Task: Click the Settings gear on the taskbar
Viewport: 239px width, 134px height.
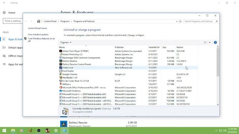Action: pos(56,131)
